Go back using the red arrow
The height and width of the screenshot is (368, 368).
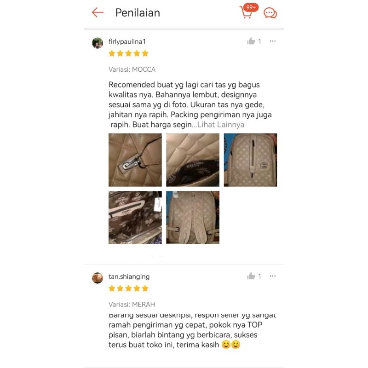pyautogui.click(x=98, y=13)
